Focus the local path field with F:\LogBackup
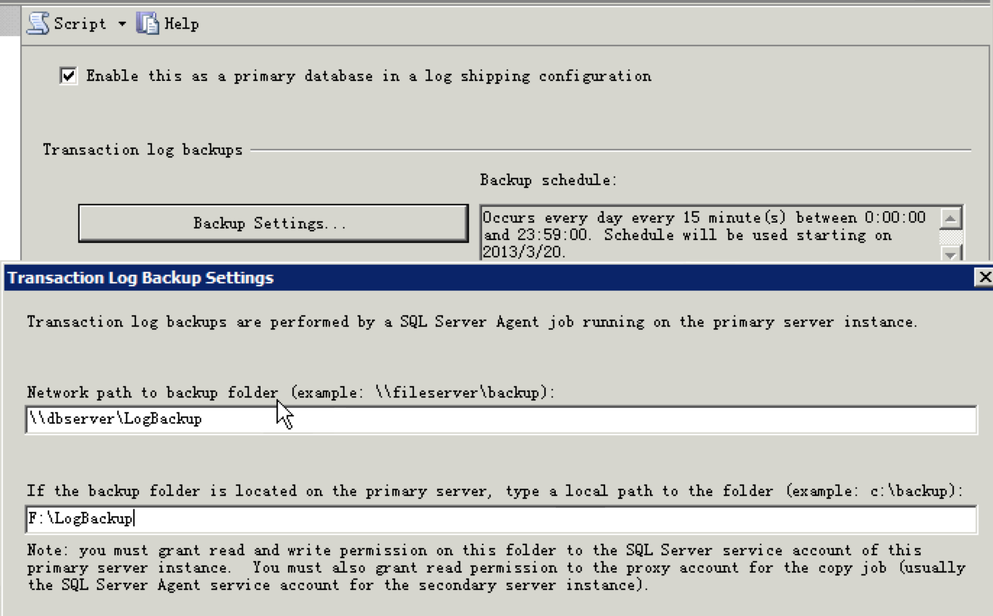Viewport: 993px width, 616px height. point(499,518)
